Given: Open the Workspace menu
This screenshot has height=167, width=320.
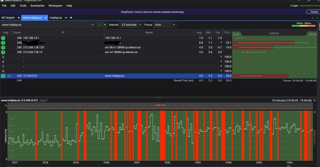Looking at the screenshot, I should (55, 5).
